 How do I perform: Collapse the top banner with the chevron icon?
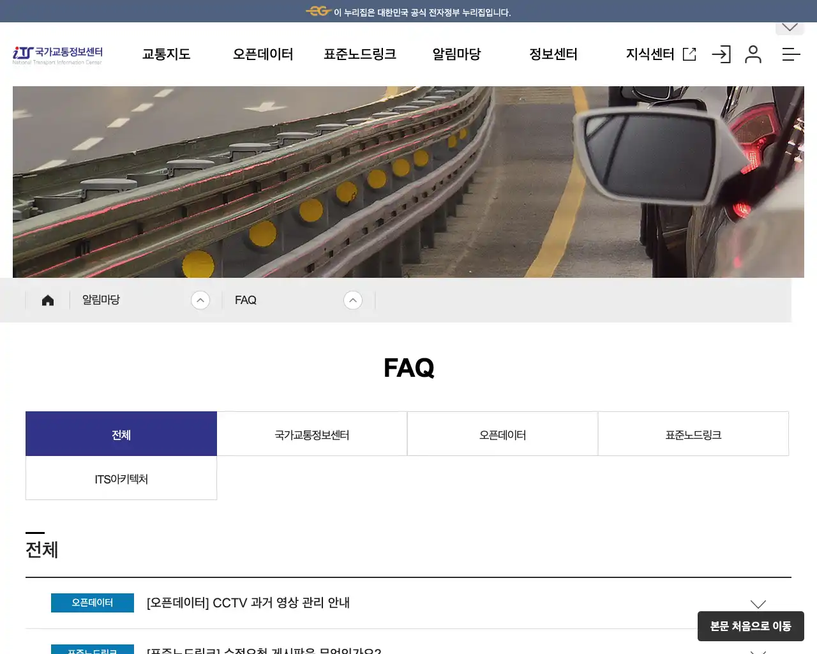[789, 26]
